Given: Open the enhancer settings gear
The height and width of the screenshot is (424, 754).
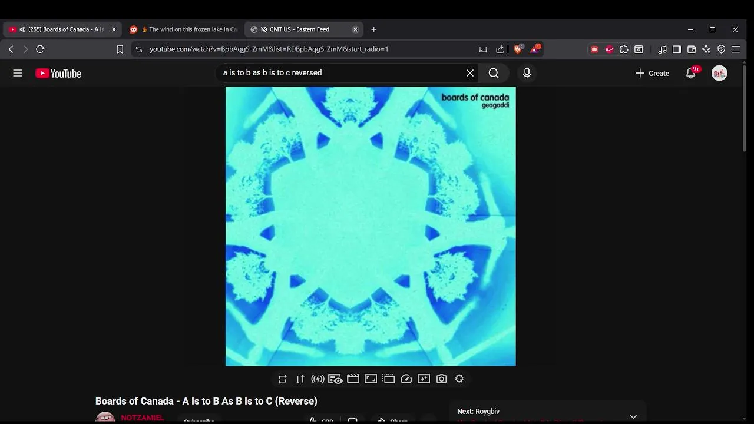Looking at the screenshot, I should click(x=459, y=379).
